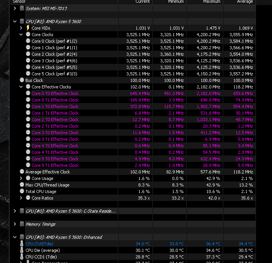This screenshot has height=263, width=272.
Task: Select the CPU CCD1 (Tdie) temperature row
Action: (41, 257)
